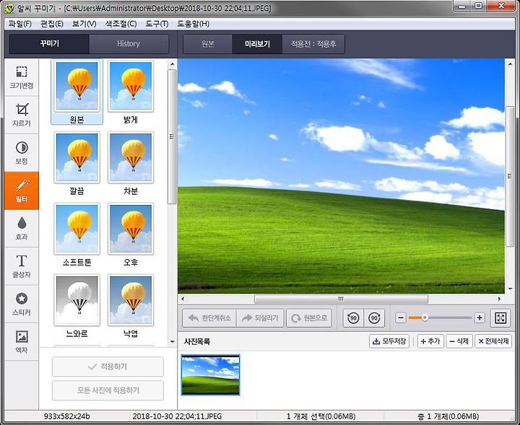Click the preview horizontal scrollbar thumb

(x=341, y=299)
